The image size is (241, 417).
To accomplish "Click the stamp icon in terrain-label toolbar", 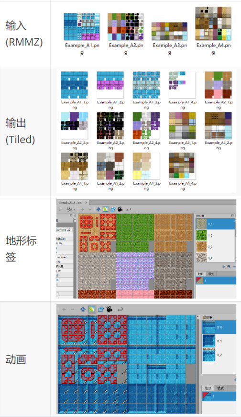I will click(69, 209).
